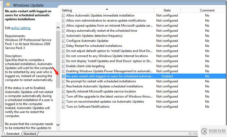Select 'Automatic Updates detection frequency' setting
Image resolution: width=227 pixels, height=137 pixels.
tap(94, 36)
